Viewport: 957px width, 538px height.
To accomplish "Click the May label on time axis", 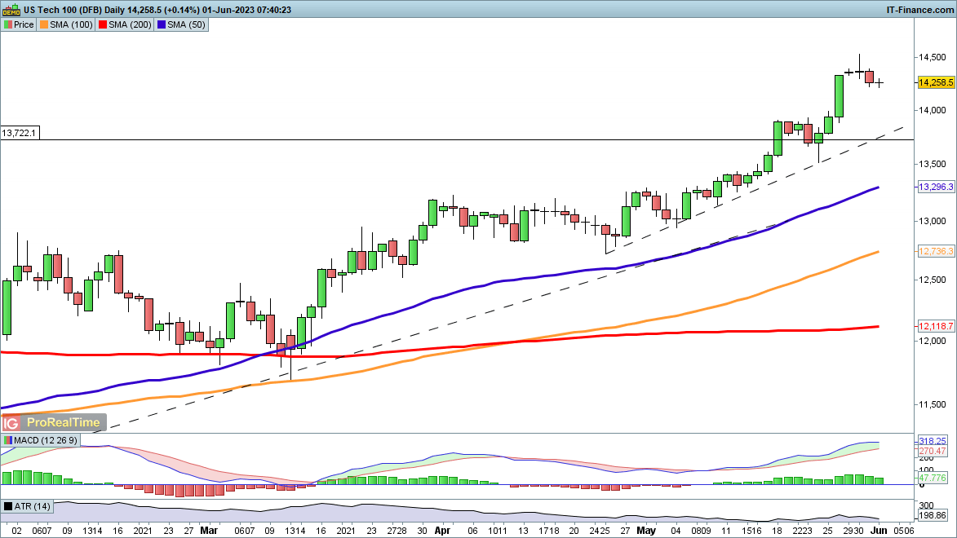I will (646, 531).
